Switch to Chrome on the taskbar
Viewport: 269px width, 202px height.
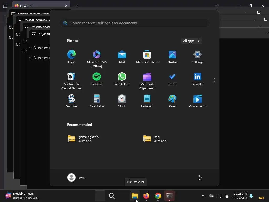point(158,196)
